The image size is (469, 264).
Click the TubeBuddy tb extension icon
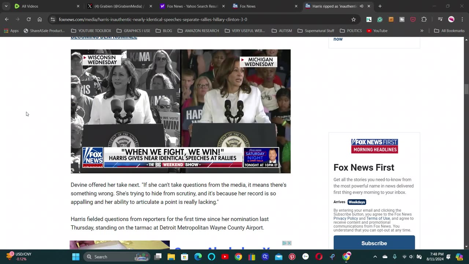tap(402, 19)
